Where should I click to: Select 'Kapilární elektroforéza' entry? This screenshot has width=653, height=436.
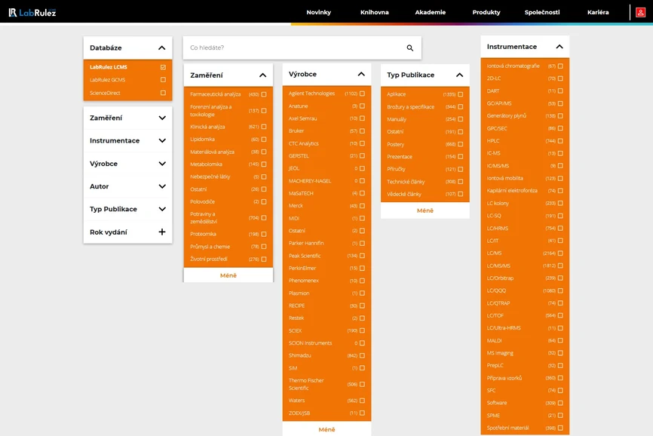click(x=525, y=191)
